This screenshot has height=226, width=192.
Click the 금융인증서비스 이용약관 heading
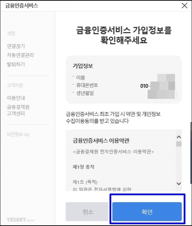[101, 141]
